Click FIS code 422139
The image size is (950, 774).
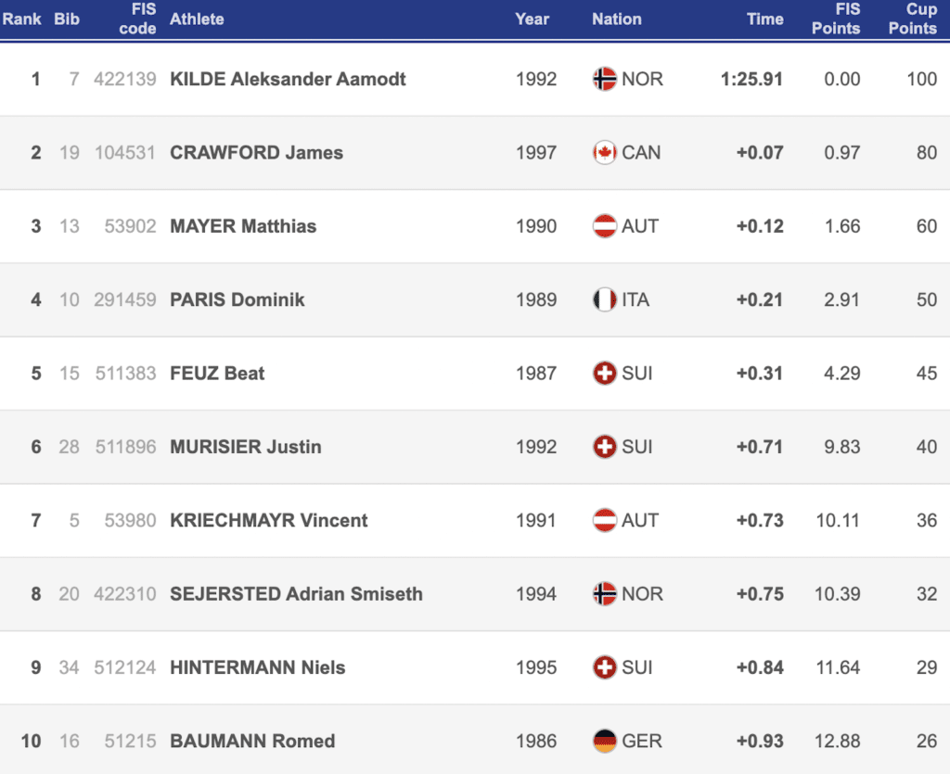tap(124, 79)
